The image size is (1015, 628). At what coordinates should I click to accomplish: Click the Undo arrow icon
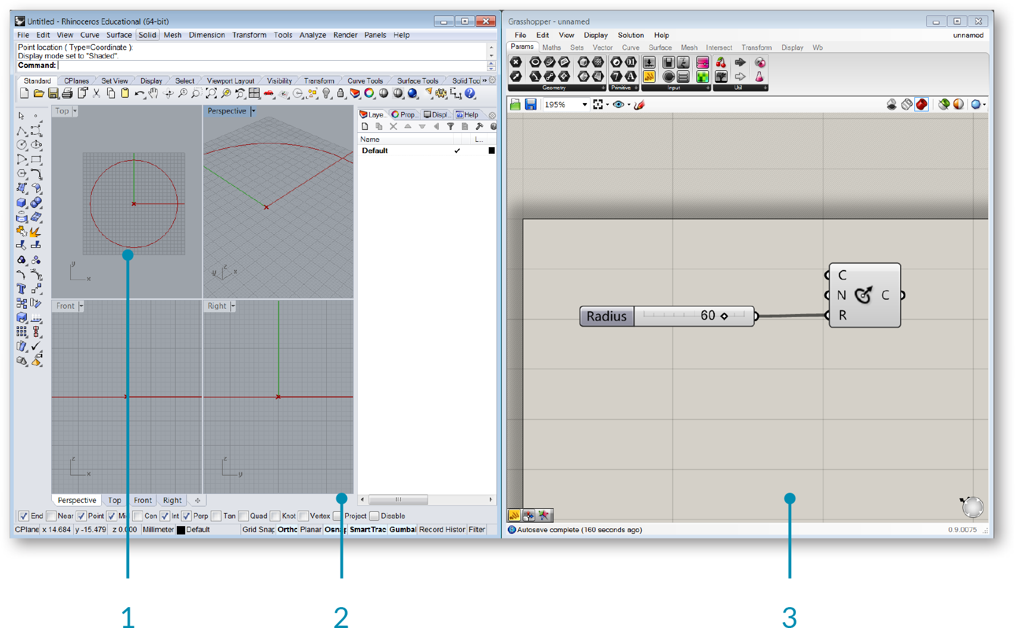[x=139, y=93]
